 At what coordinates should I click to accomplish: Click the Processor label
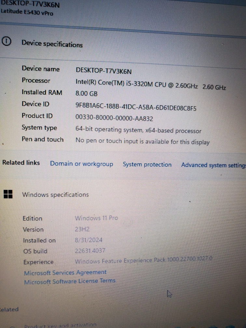[x=36, y=80]
